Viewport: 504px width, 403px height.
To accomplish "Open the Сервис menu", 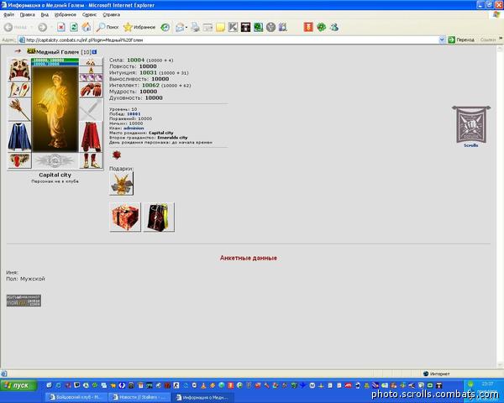I will coord(89,15).
